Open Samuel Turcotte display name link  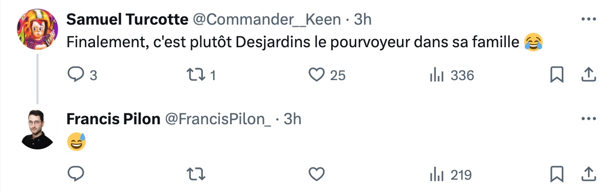pos(127,20)
